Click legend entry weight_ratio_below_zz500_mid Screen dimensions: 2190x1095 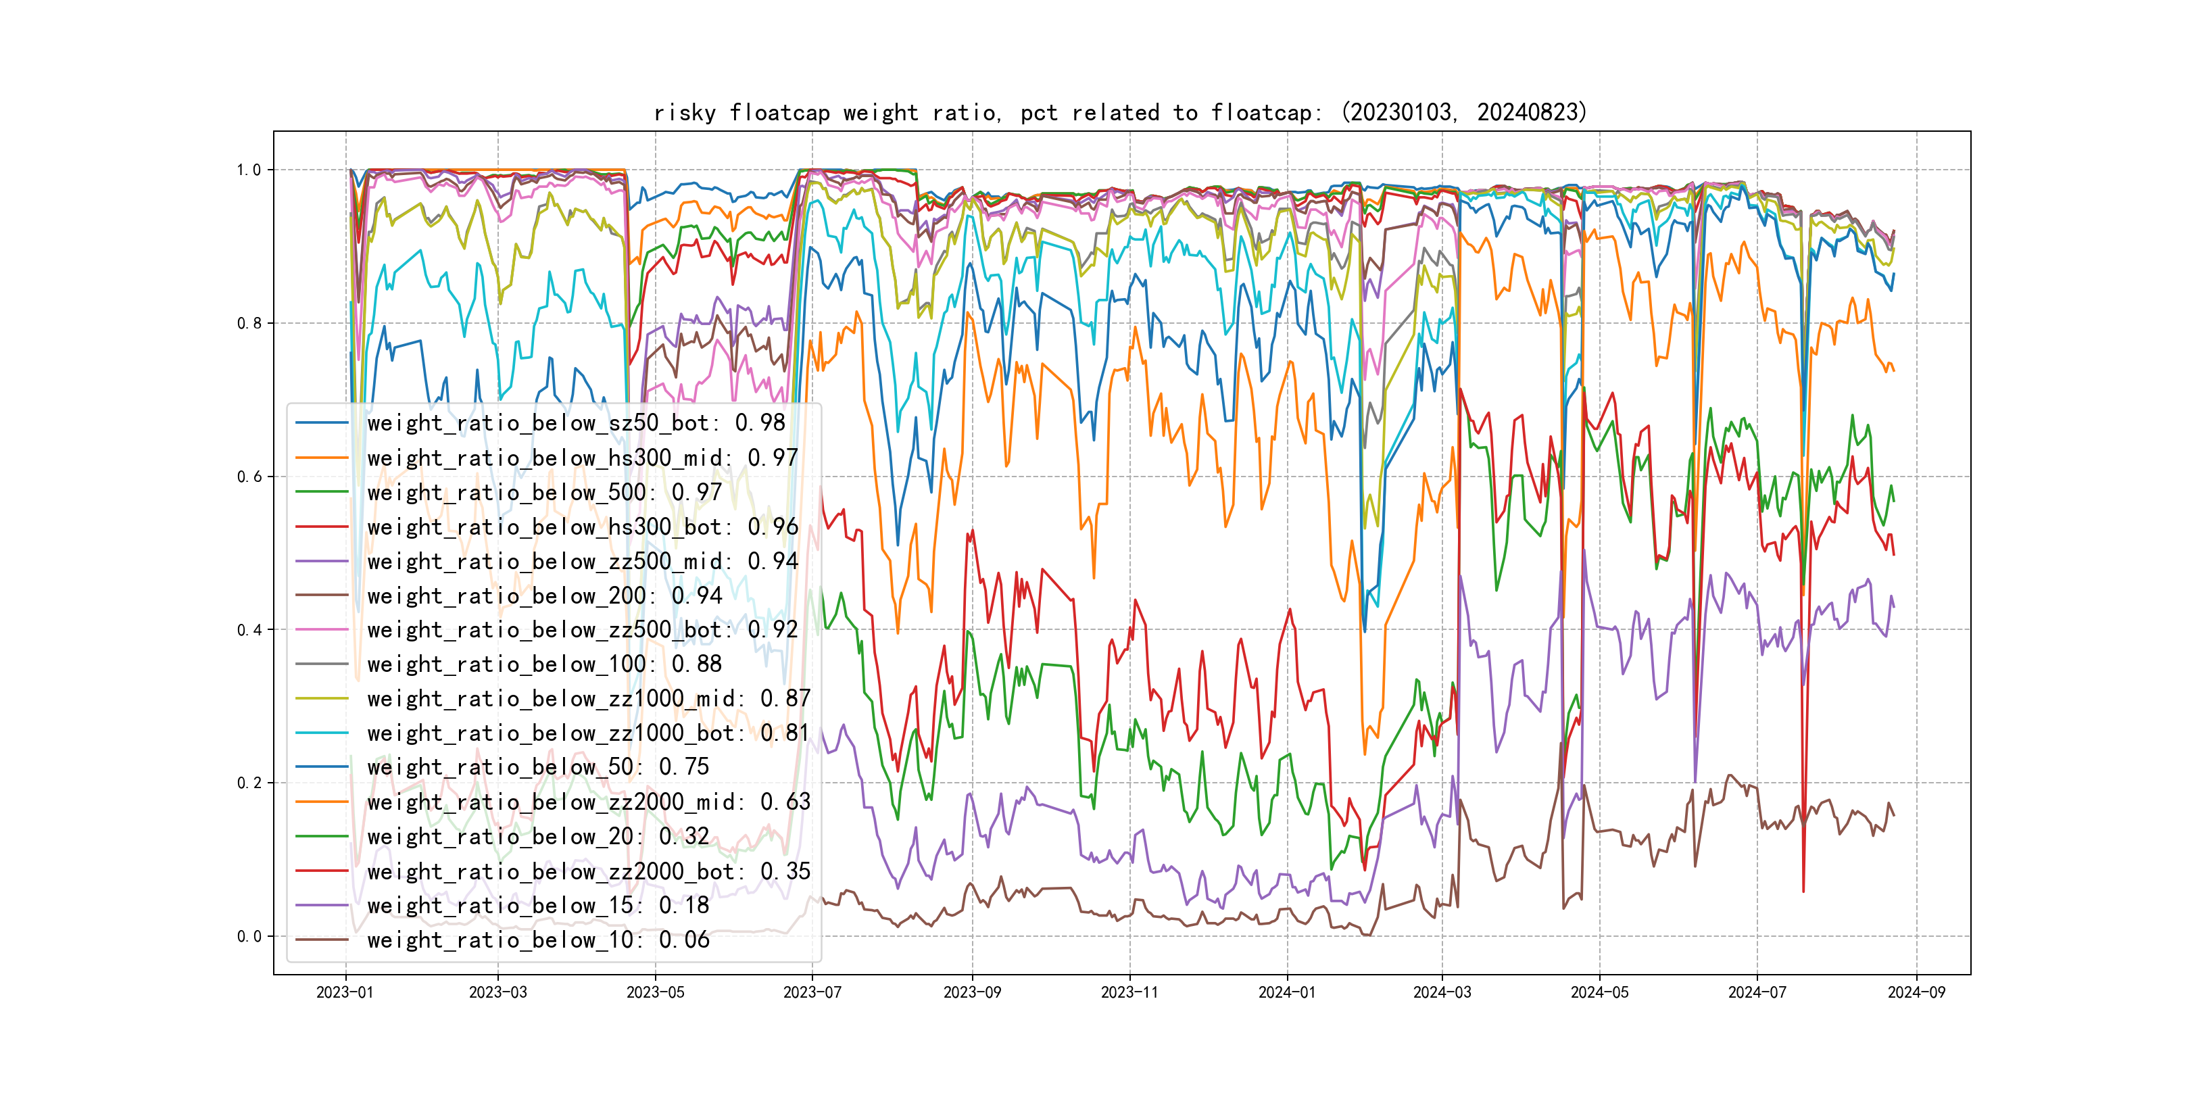[583, 561]
